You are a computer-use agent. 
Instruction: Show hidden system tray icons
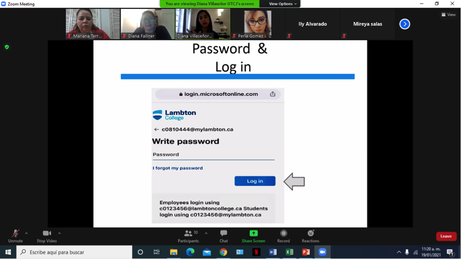(x=399, y=252)
